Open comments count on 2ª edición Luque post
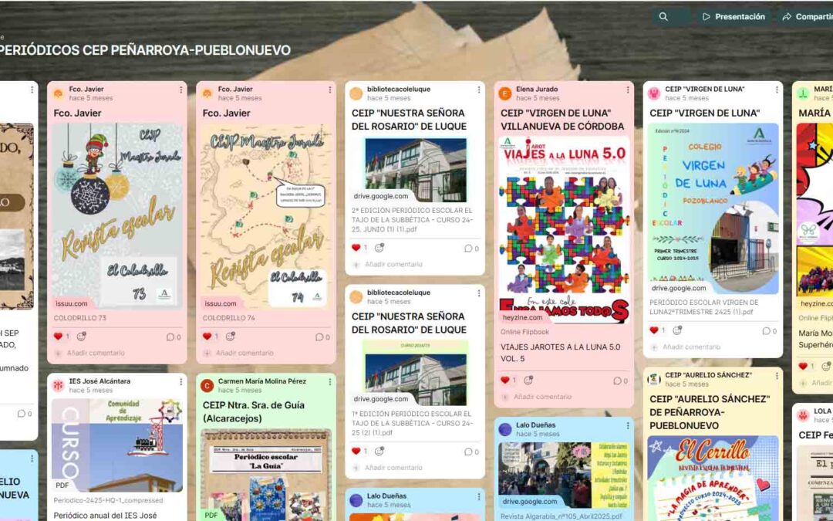833x521 pixels. [471, 249]
